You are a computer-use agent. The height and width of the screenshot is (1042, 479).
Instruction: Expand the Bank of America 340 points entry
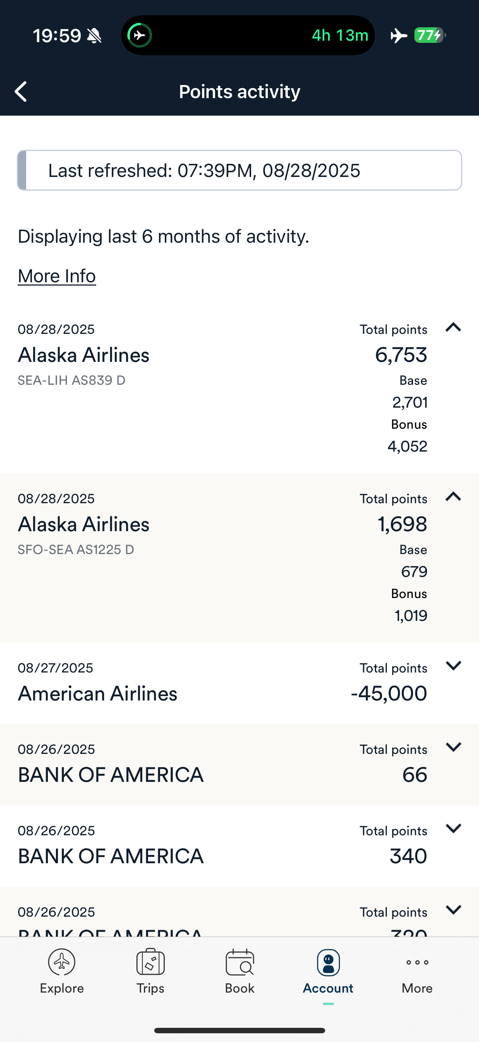tap(453, 828)
